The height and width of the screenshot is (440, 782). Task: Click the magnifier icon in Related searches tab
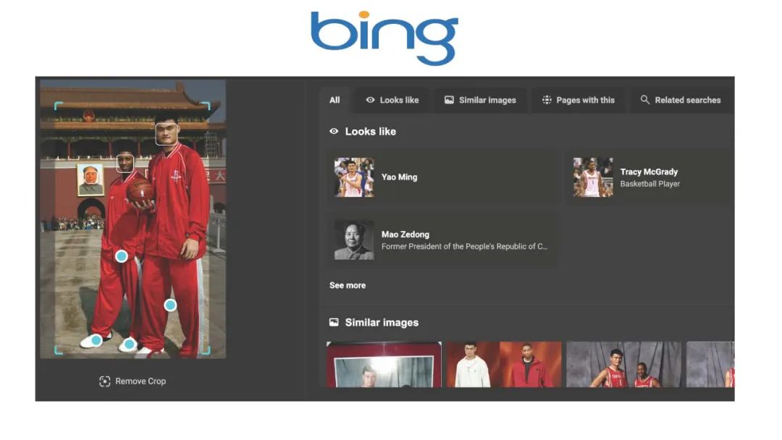click(645, 100)
